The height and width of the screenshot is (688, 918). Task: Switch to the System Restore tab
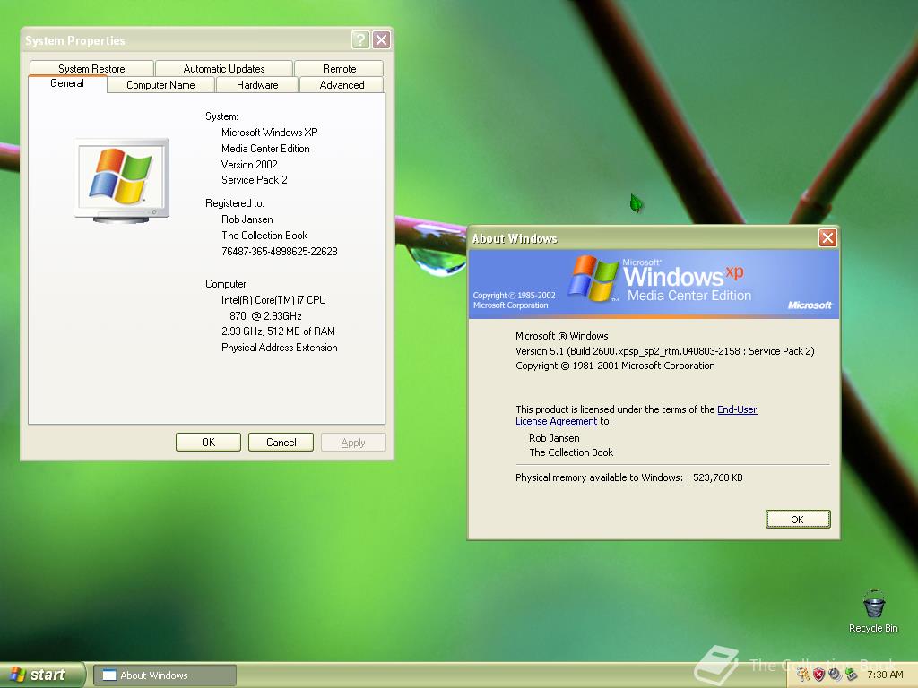point(91,68)
